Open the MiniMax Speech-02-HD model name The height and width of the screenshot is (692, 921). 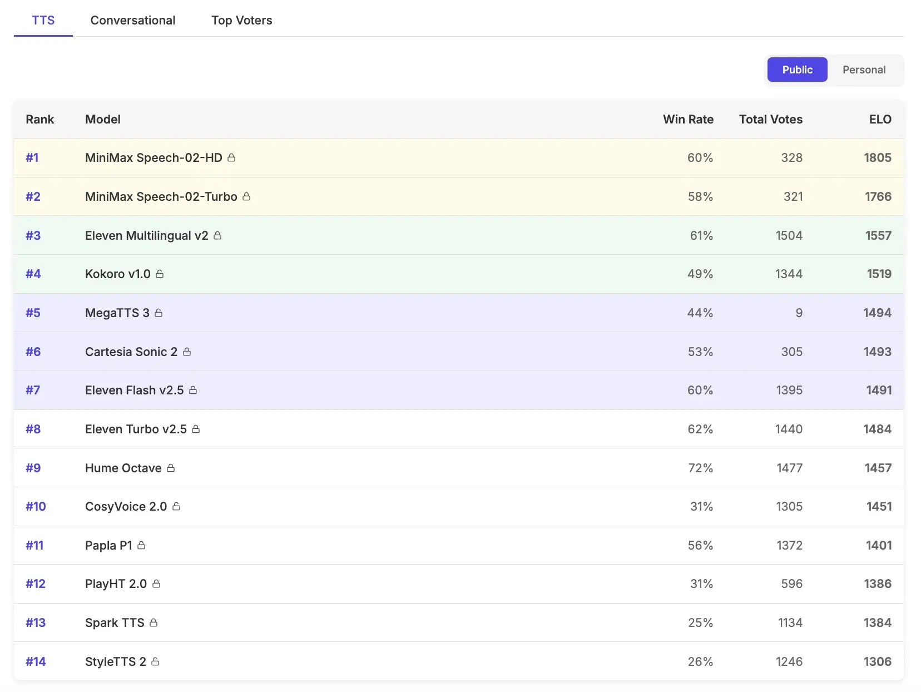tap(153, 158)
